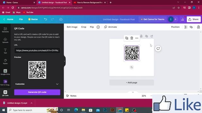Lock the page using the page lock icon
This screenshot has width=202, height=113.
click(141, 36)
